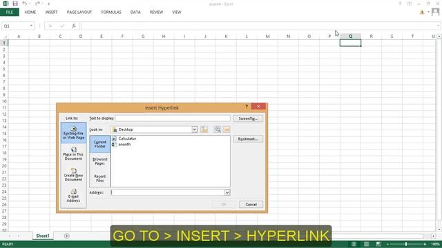
Task: Select the Sheet1 worksheet tab
Action: 43,236
